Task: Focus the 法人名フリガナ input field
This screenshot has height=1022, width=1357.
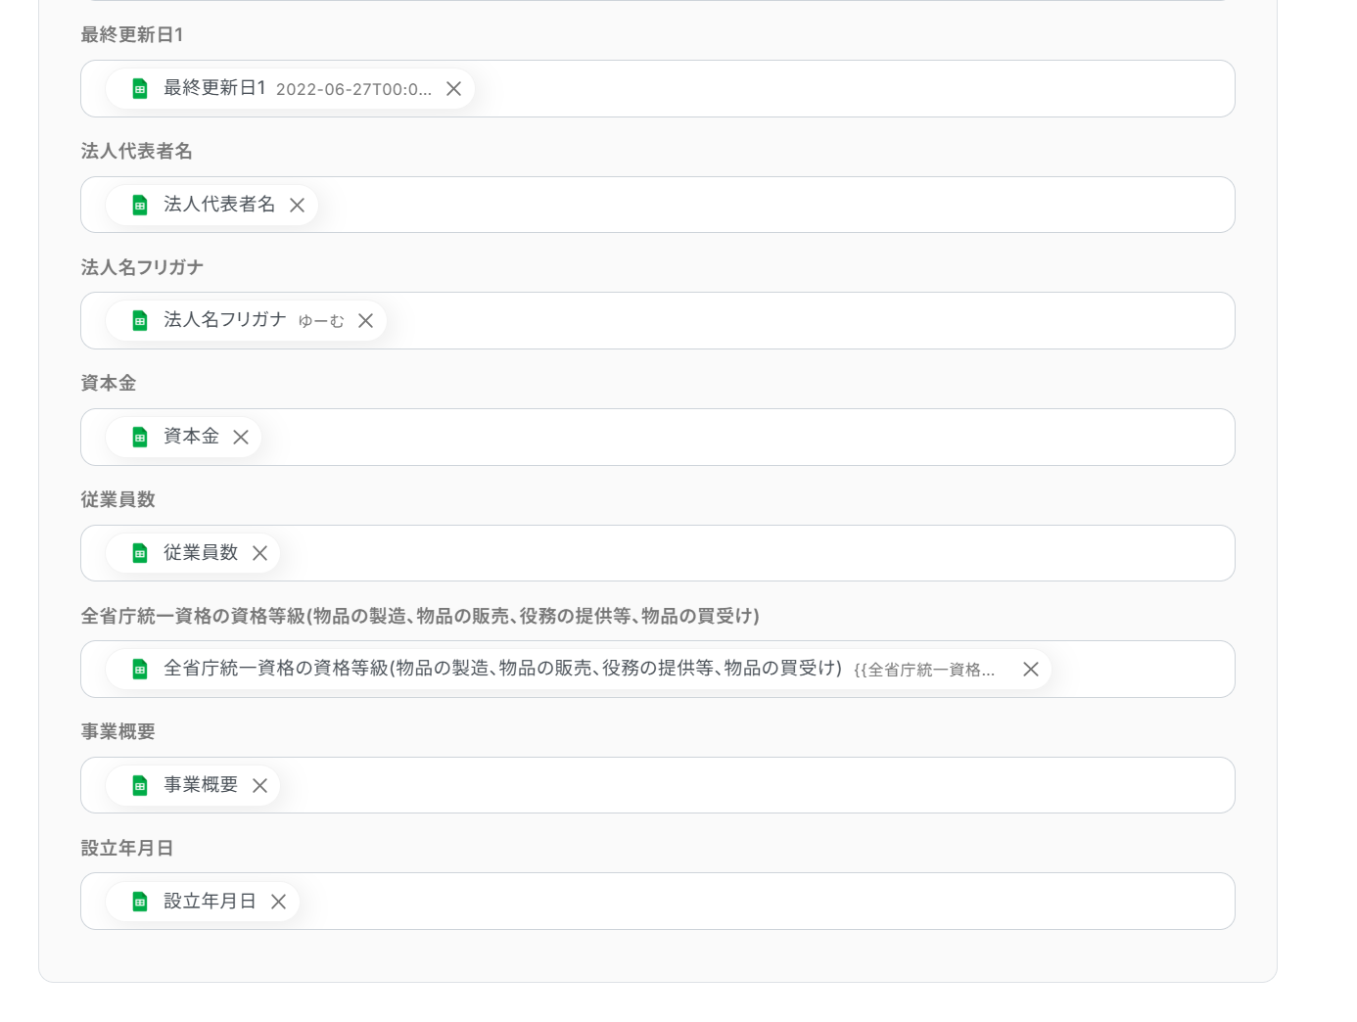Action: click(658, 321)
